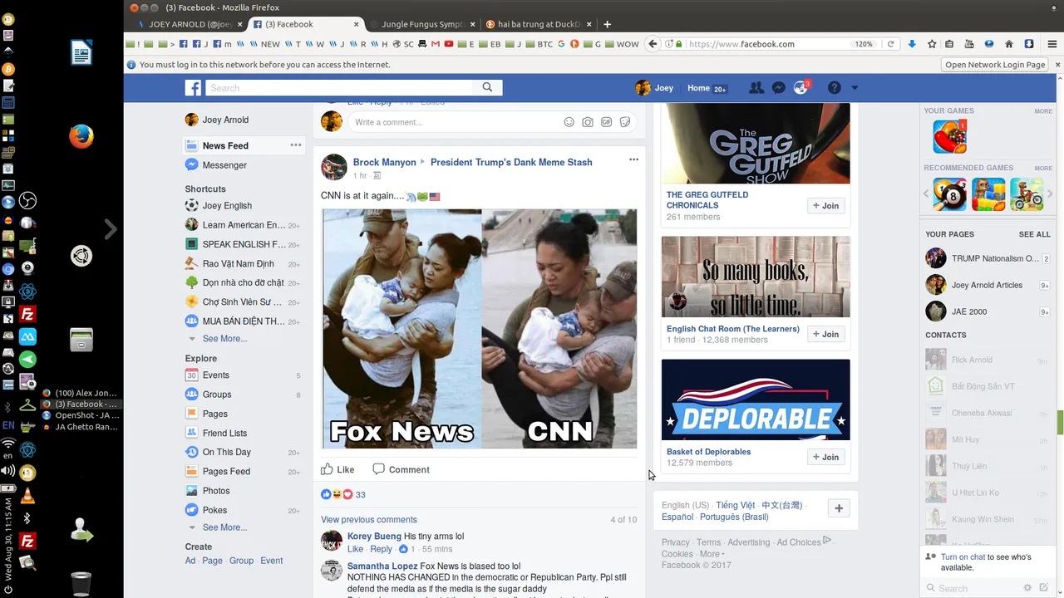
Task: Switch to hai ba trung DuckDuckGo tab
Action: 537,24
